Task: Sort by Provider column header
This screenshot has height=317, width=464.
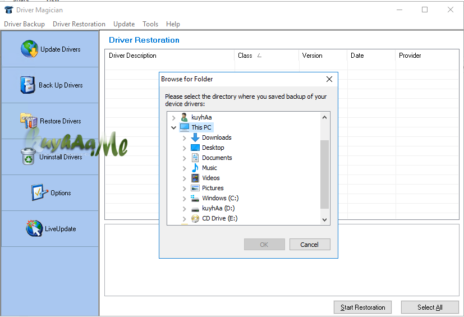Action: point(427,56)
